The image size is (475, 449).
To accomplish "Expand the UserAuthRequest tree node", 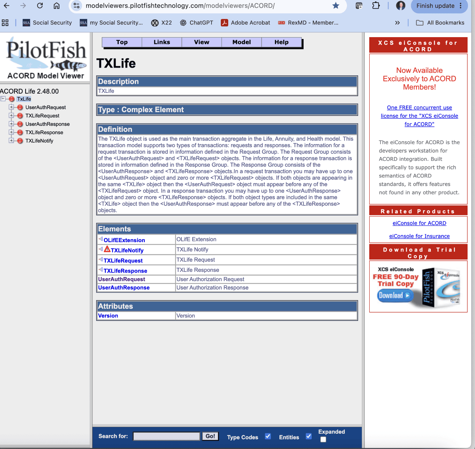I will [x=11, y=107].
